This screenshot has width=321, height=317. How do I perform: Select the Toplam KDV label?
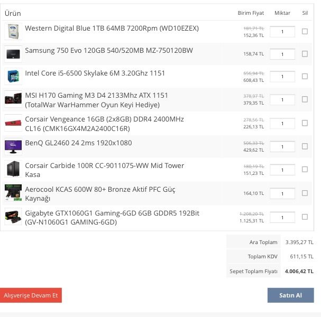[x=262, y=256]
